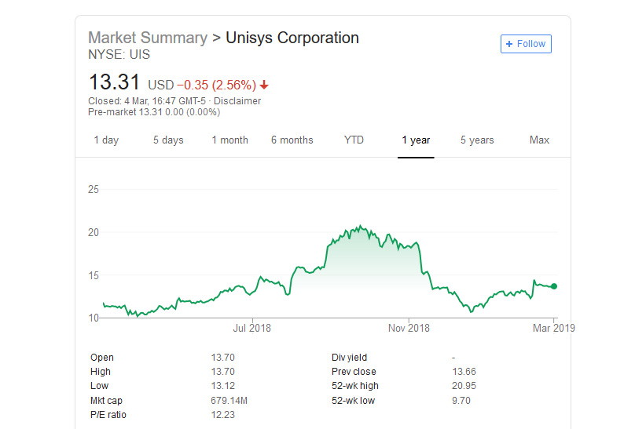Click the High label in stats
Screen dimensions: 635x429
(x=101, y=372)
